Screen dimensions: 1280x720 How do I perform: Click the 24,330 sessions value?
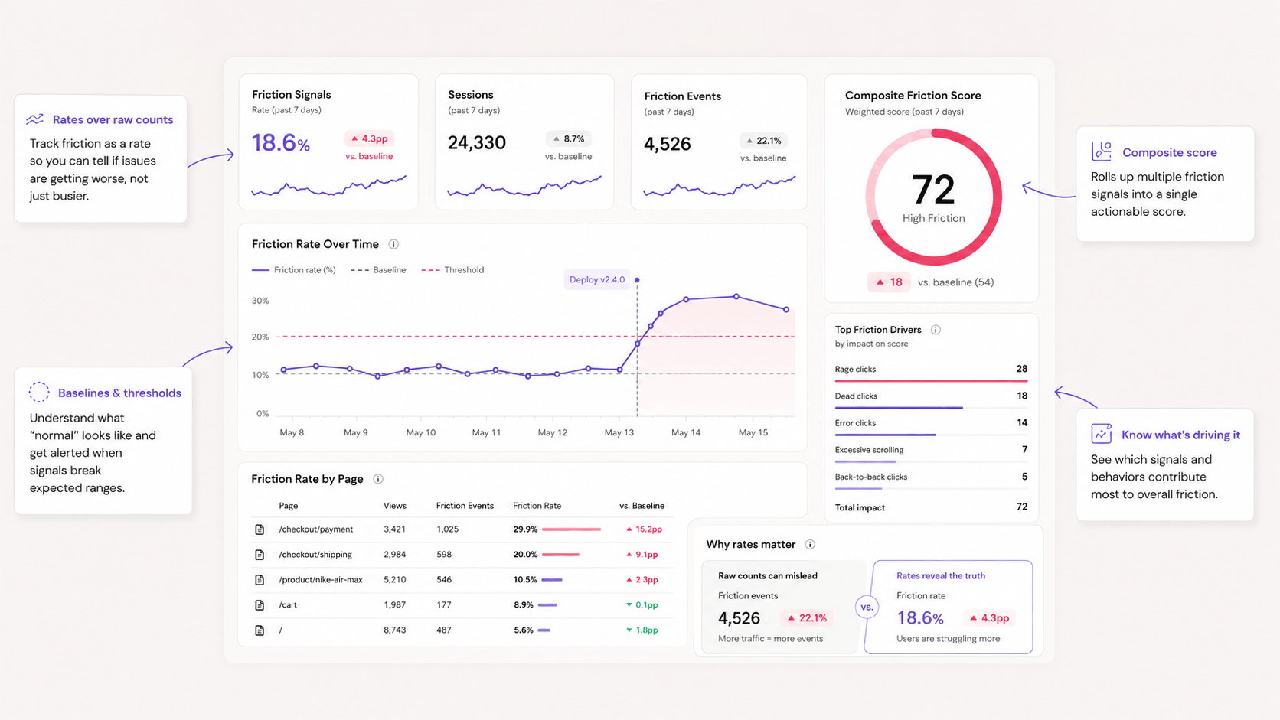click(x=477, y=143)
